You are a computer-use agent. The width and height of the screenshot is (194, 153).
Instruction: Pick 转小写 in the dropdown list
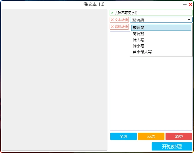(x=161, y=46)
